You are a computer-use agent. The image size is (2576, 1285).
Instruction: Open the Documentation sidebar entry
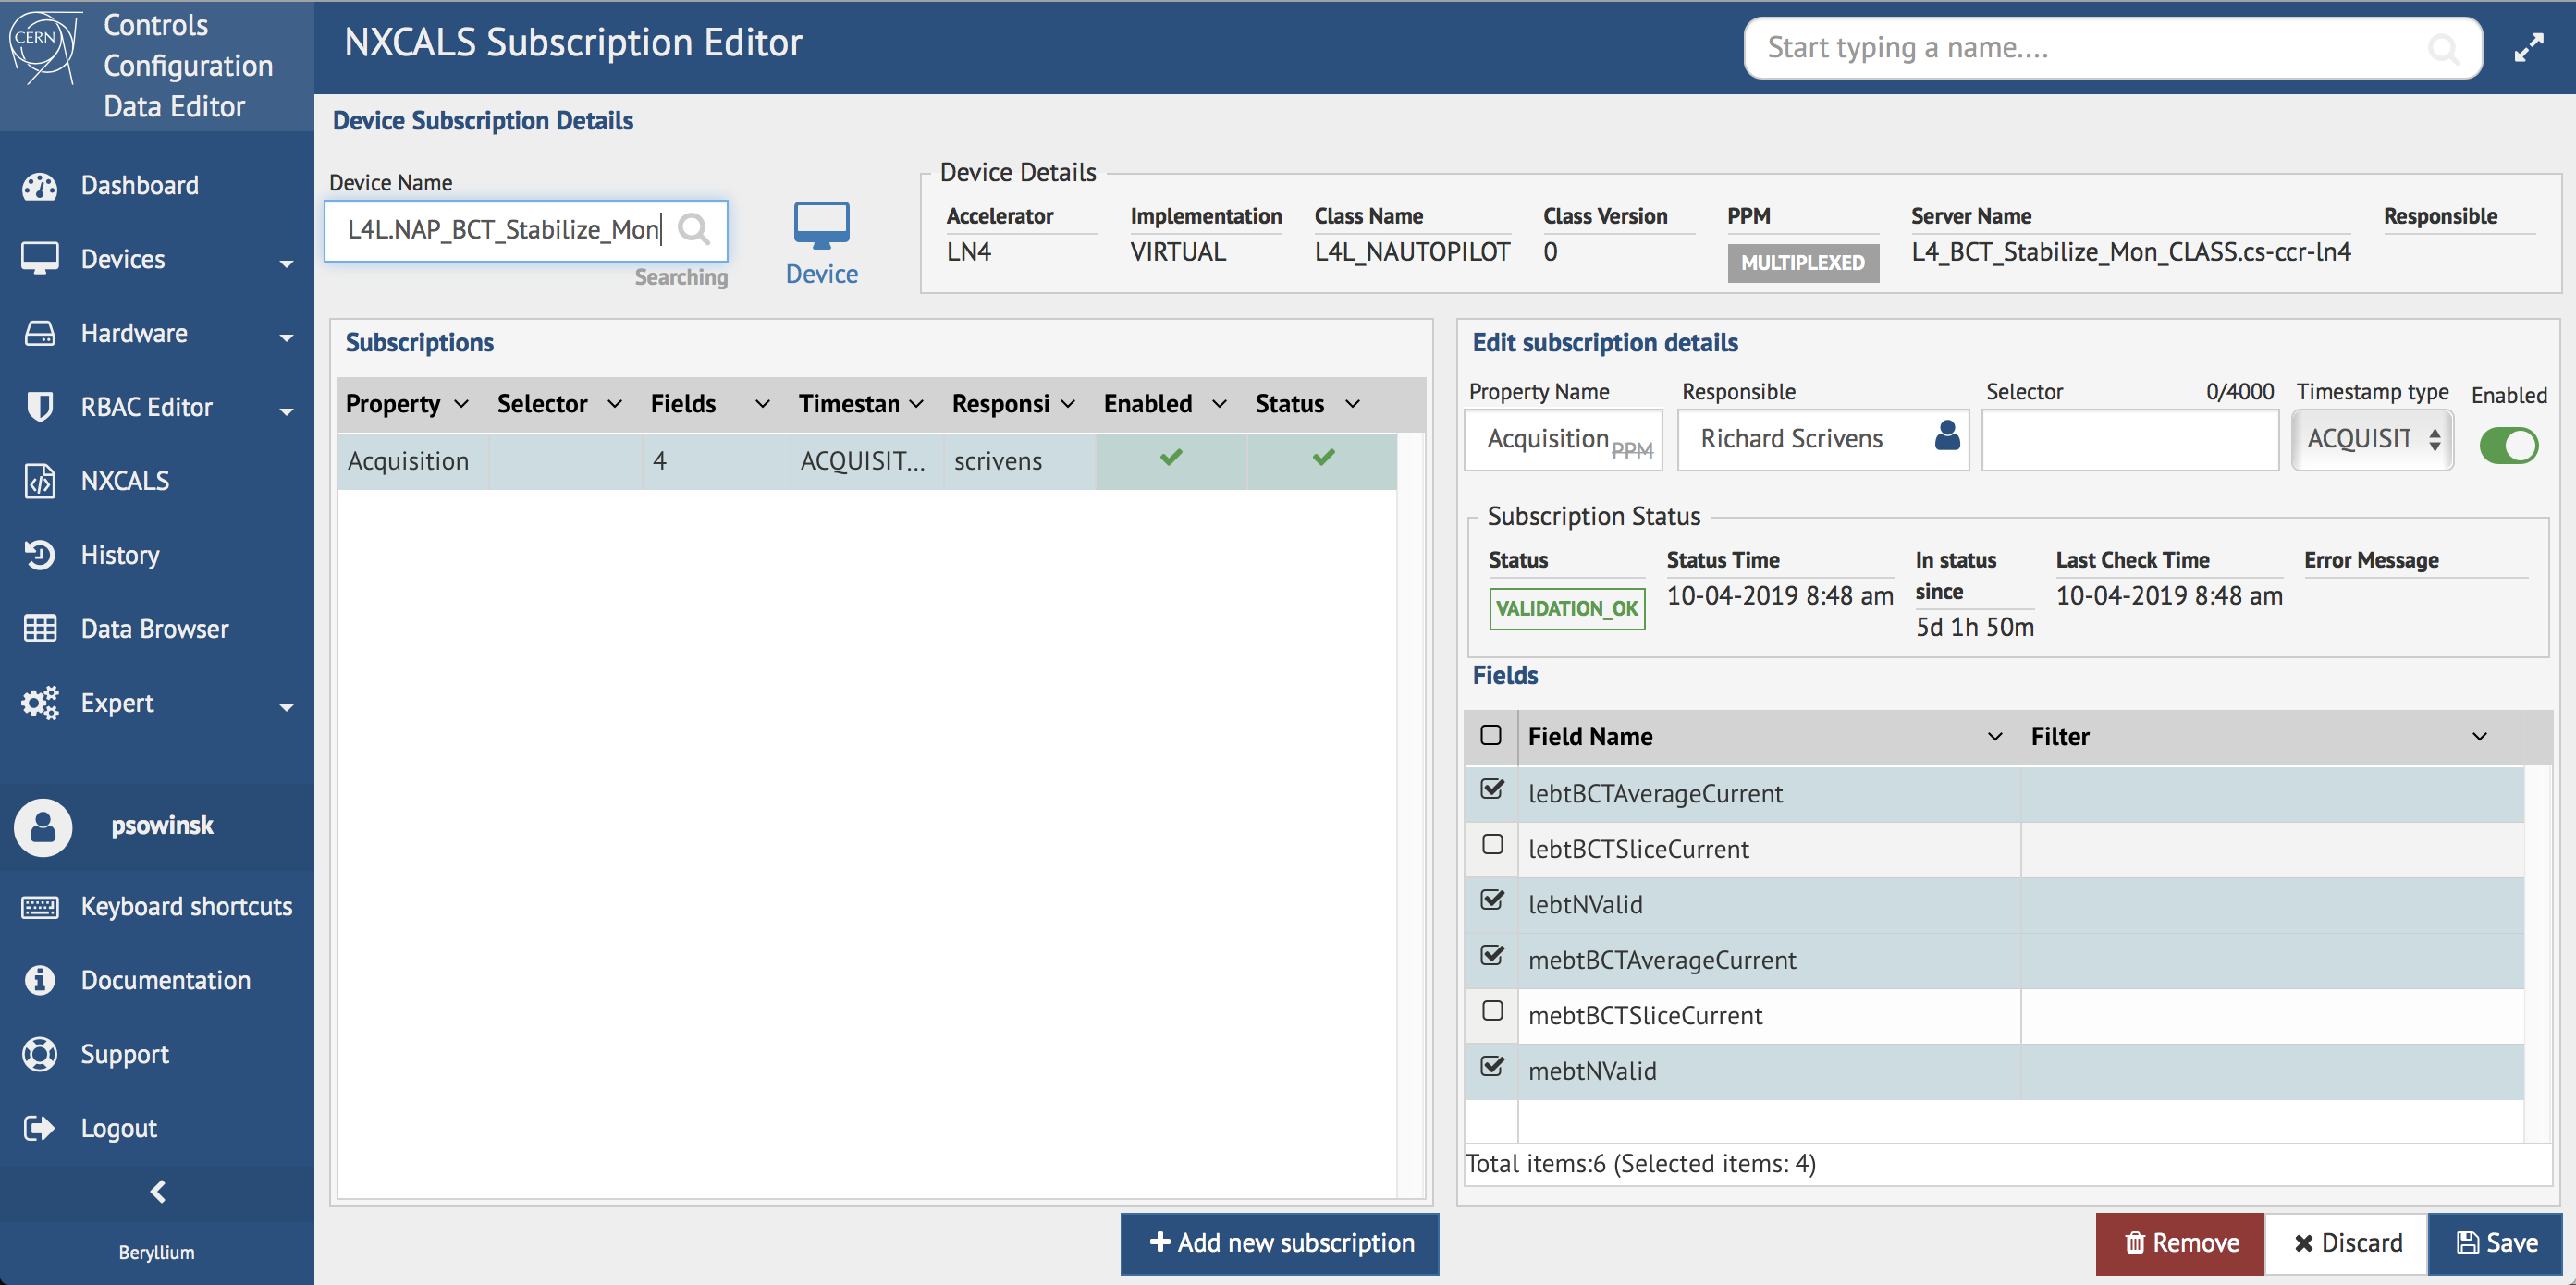[39, 979]
